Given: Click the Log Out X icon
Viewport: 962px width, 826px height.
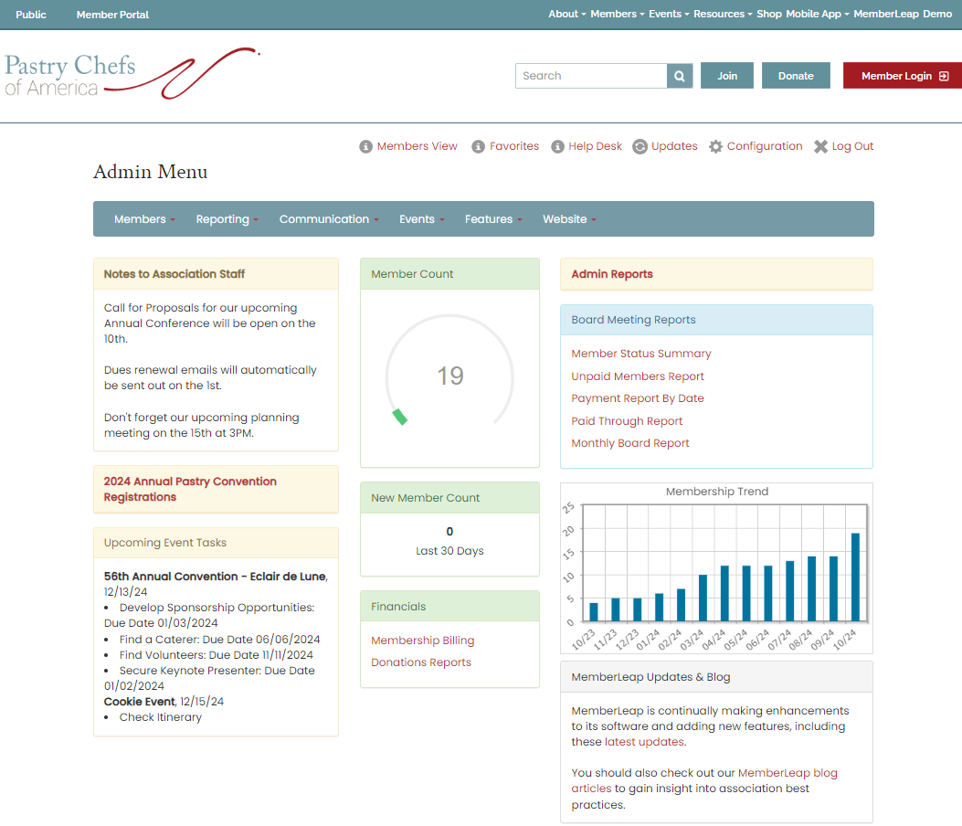Looking at the screenshot, I should coord(820,147).
